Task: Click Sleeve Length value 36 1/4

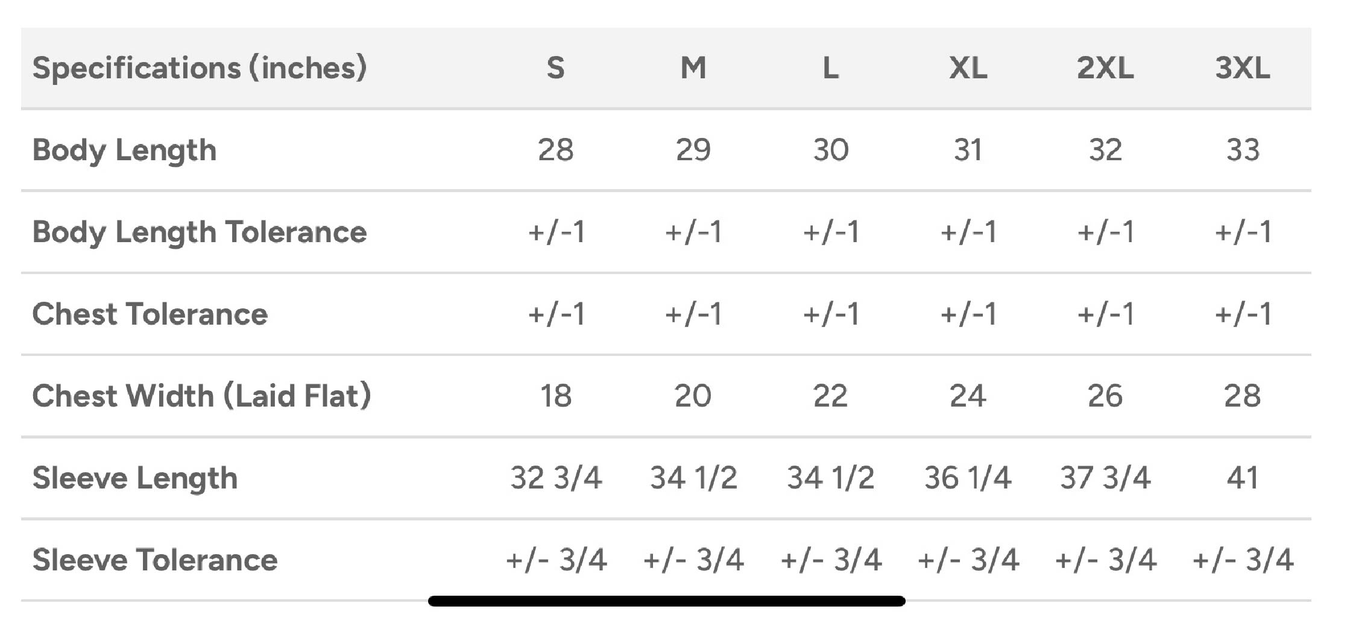Action: 968,478
